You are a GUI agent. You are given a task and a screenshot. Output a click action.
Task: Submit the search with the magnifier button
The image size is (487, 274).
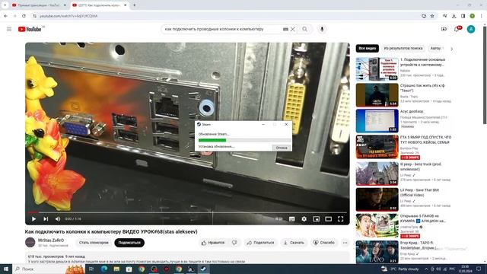pos(304,29)
